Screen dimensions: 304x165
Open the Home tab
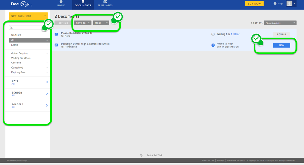[61, 4]
